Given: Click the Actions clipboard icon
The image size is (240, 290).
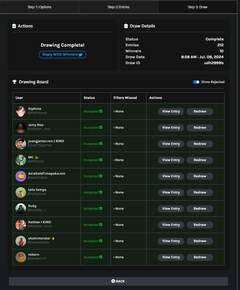Looking at the screenshot, I should [x=14, y=26].
